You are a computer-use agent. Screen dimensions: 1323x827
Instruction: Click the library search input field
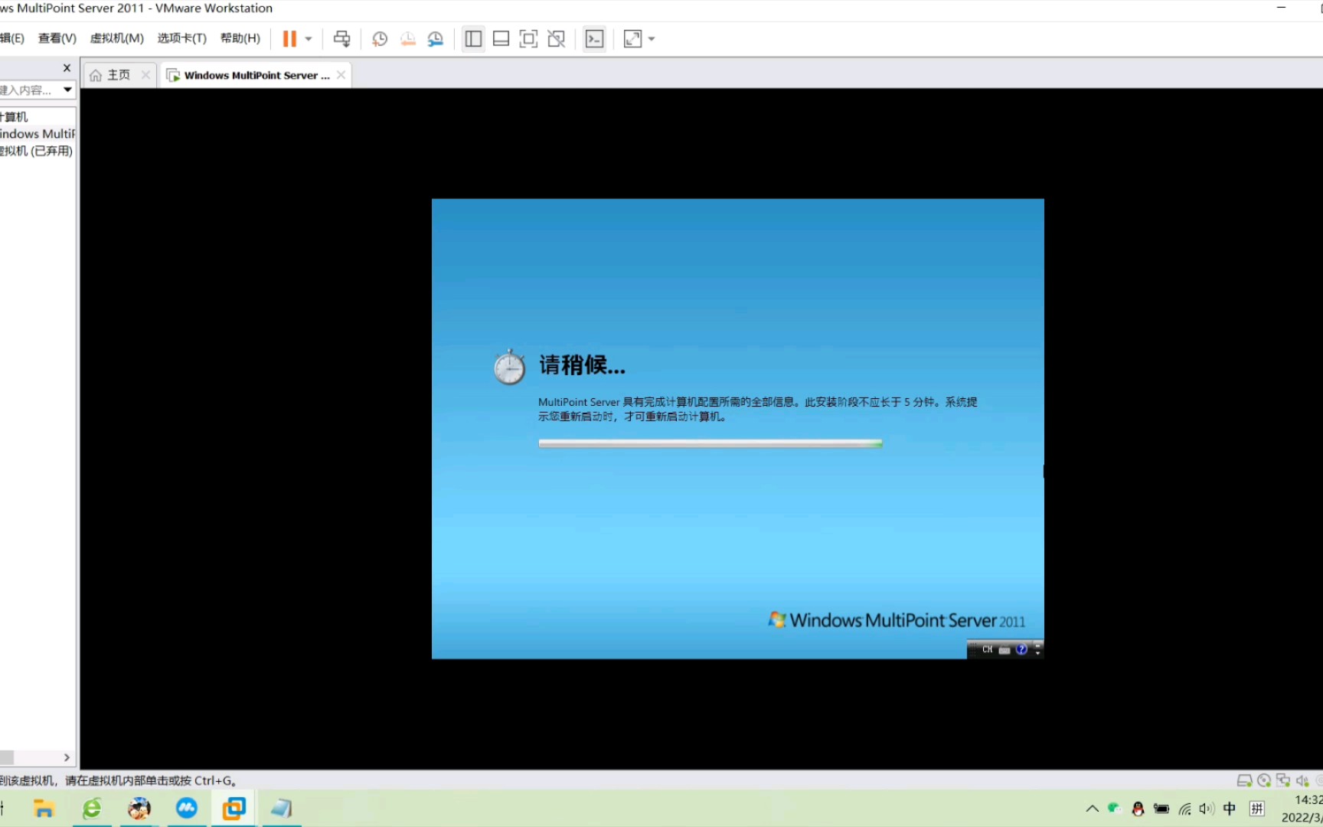(x=29, y=90)
